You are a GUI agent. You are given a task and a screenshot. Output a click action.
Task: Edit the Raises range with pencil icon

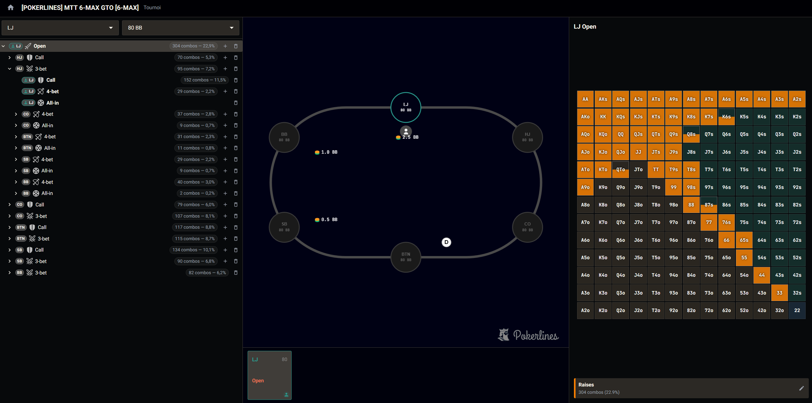801,388
